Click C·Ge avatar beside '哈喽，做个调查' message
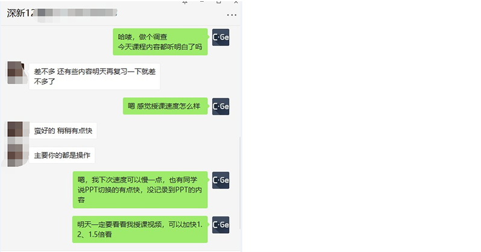Screen dimensions: 481x252 [x=221, y=37]
